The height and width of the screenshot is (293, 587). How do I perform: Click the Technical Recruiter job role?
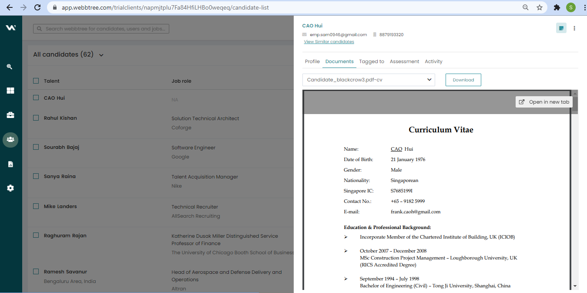point(195,207)
